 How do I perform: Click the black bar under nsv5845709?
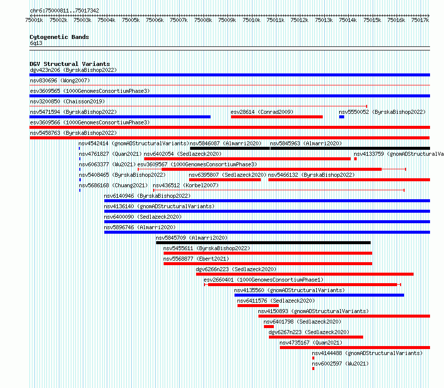click(263, 243)
